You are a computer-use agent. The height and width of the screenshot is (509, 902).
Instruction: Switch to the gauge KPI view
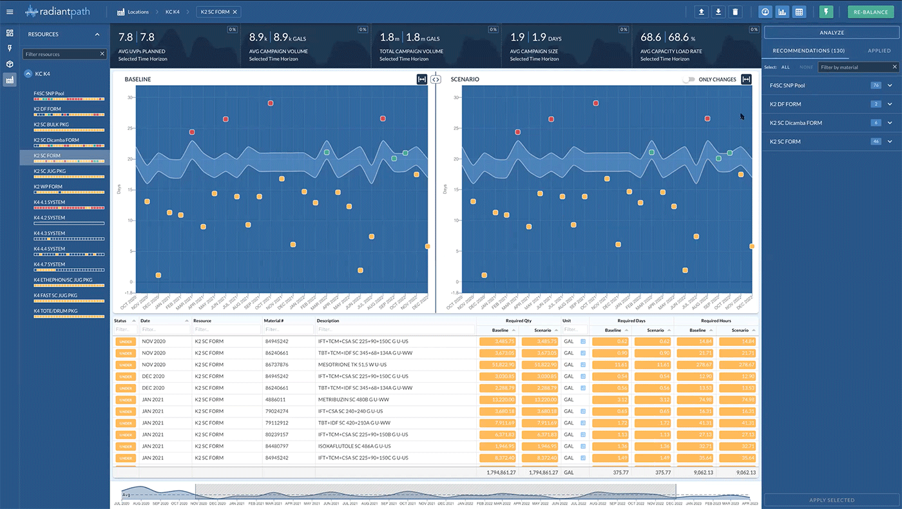(765, 12)
